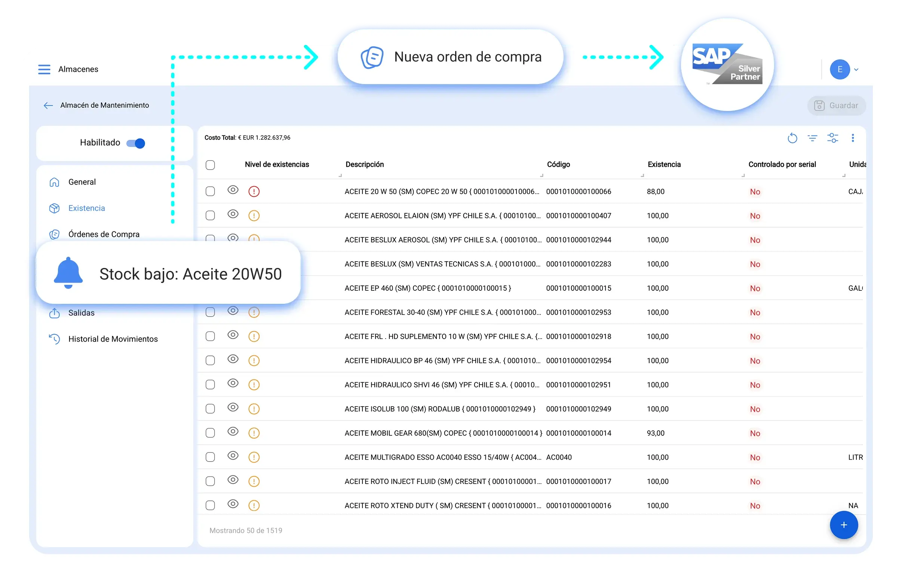Open the column settings sliders icon

coord(832,138)
